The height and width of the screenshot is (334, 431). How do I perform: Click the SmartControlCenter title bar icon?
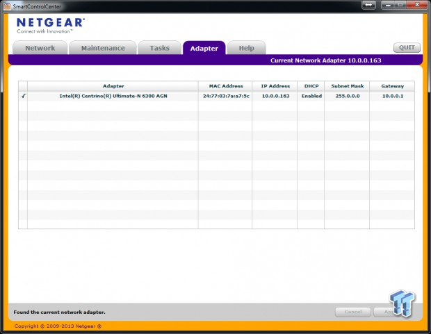[8, 6]
